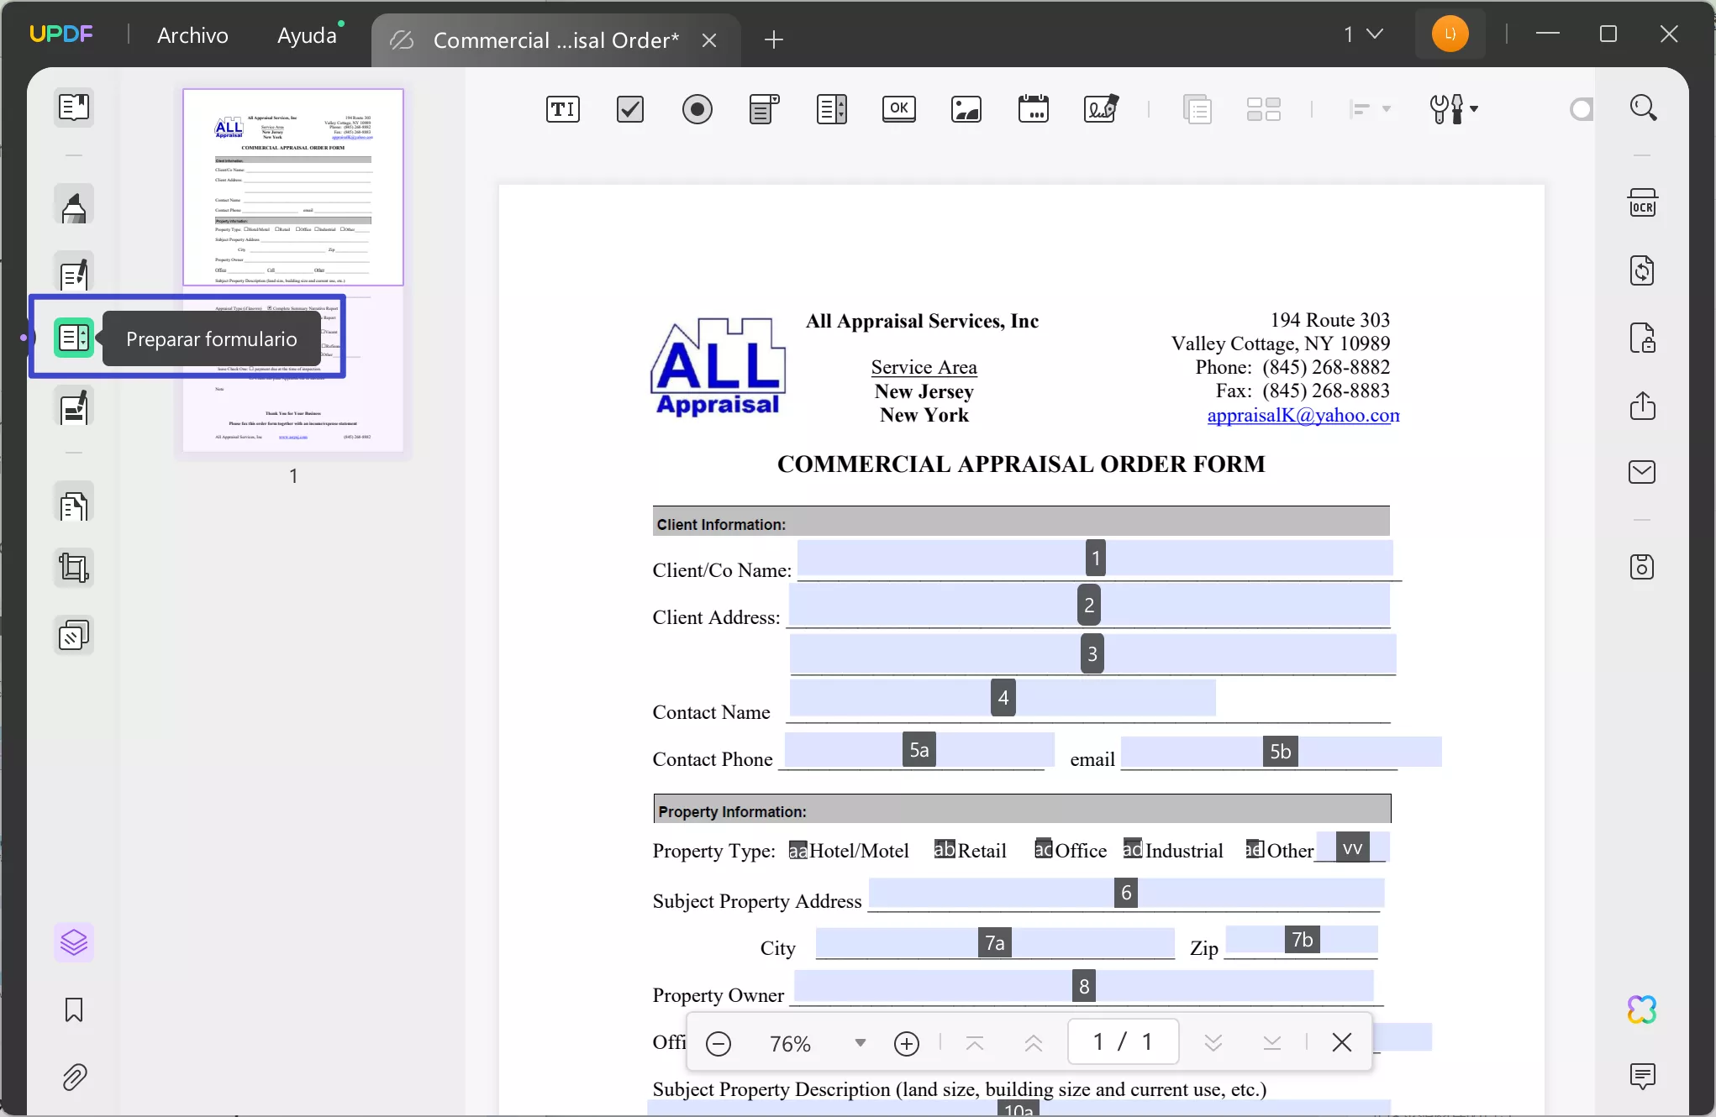Open the attachments paperclip panel
Viewport: 1716px width, 1117px height.
(74, 1077)
